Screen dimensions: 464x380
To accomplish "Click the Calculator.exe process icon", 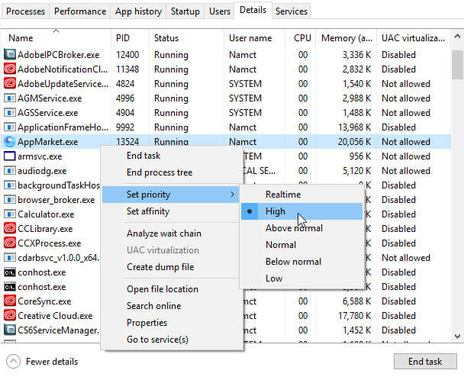I will 10,214.
